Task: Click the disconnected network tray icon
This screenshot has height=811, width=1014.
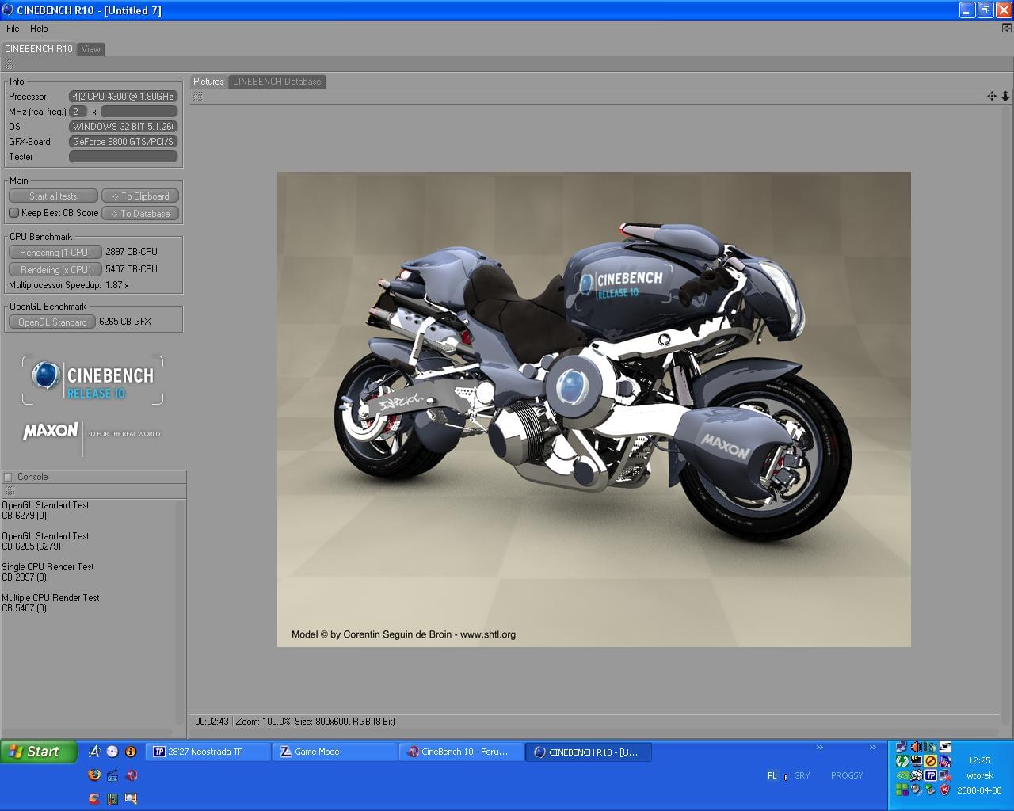Action: pos(945,775)
